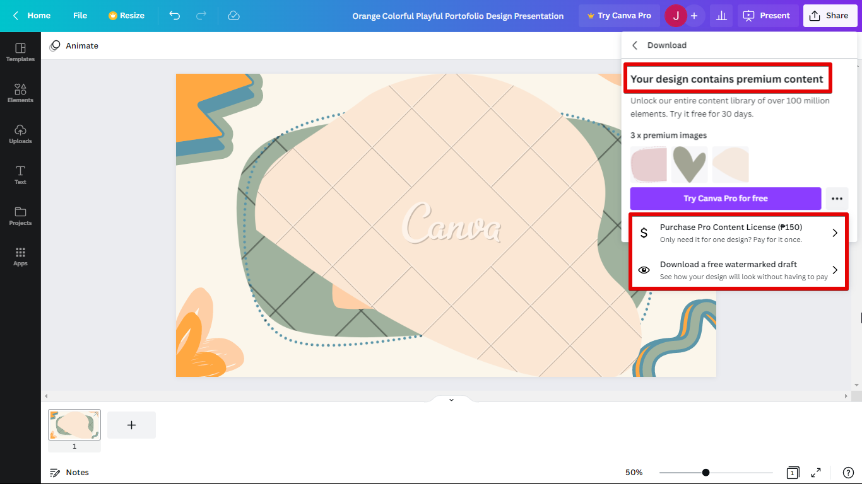This screenshot has width=862, height=484.
Task: Collapse the page thumbnail strip chevron
Action: point(451,400)
